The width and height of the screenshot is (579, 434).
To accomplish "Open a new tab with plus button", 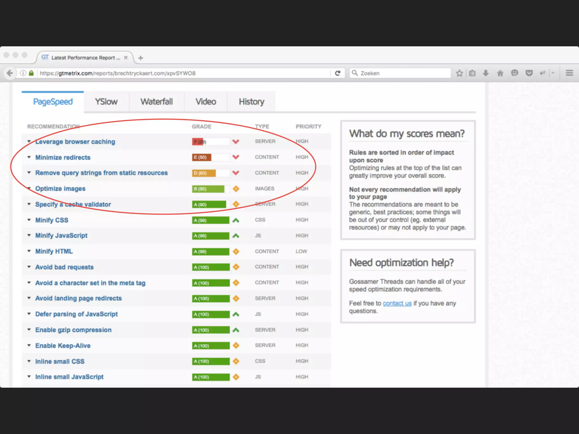I will [141, 58].
